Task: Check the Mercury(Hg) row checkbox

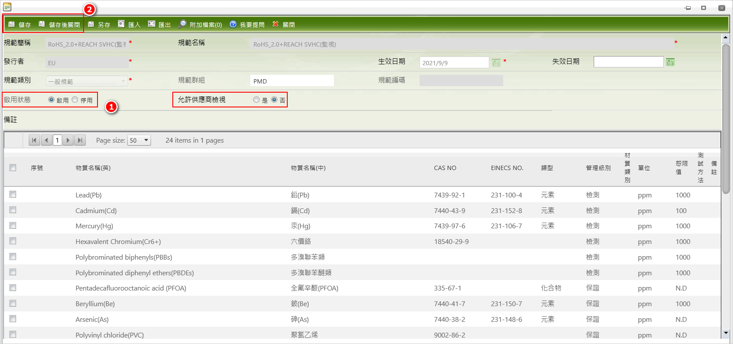Action: click(x=13, y=226)
